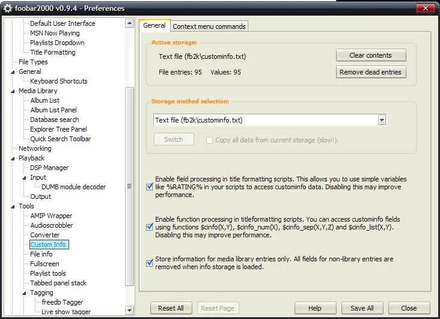Open the Context menu commands tab

pyautogui.click(x=209, y=26)
